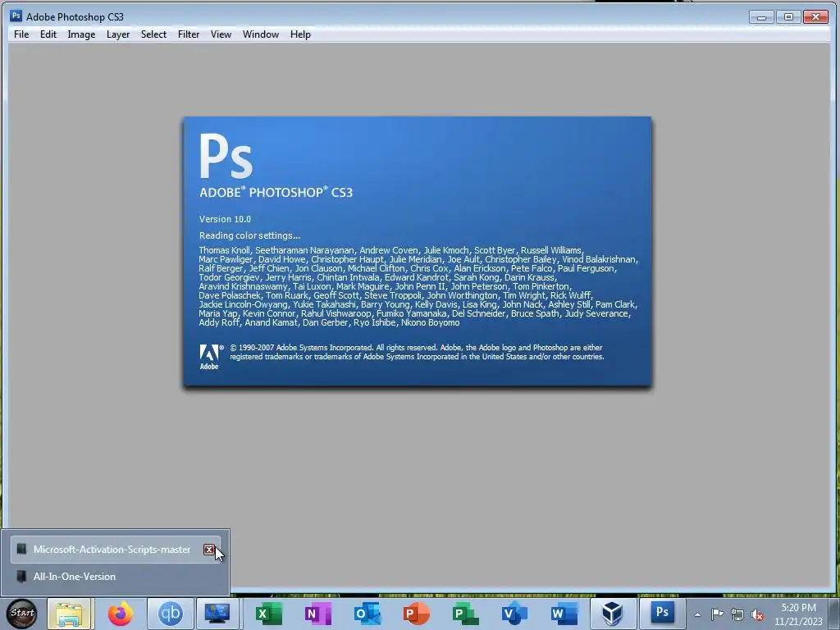The height and width of the screenshot is (630, 840).
Task: Launch Excel from the taskbar
Action: (268, 614)
